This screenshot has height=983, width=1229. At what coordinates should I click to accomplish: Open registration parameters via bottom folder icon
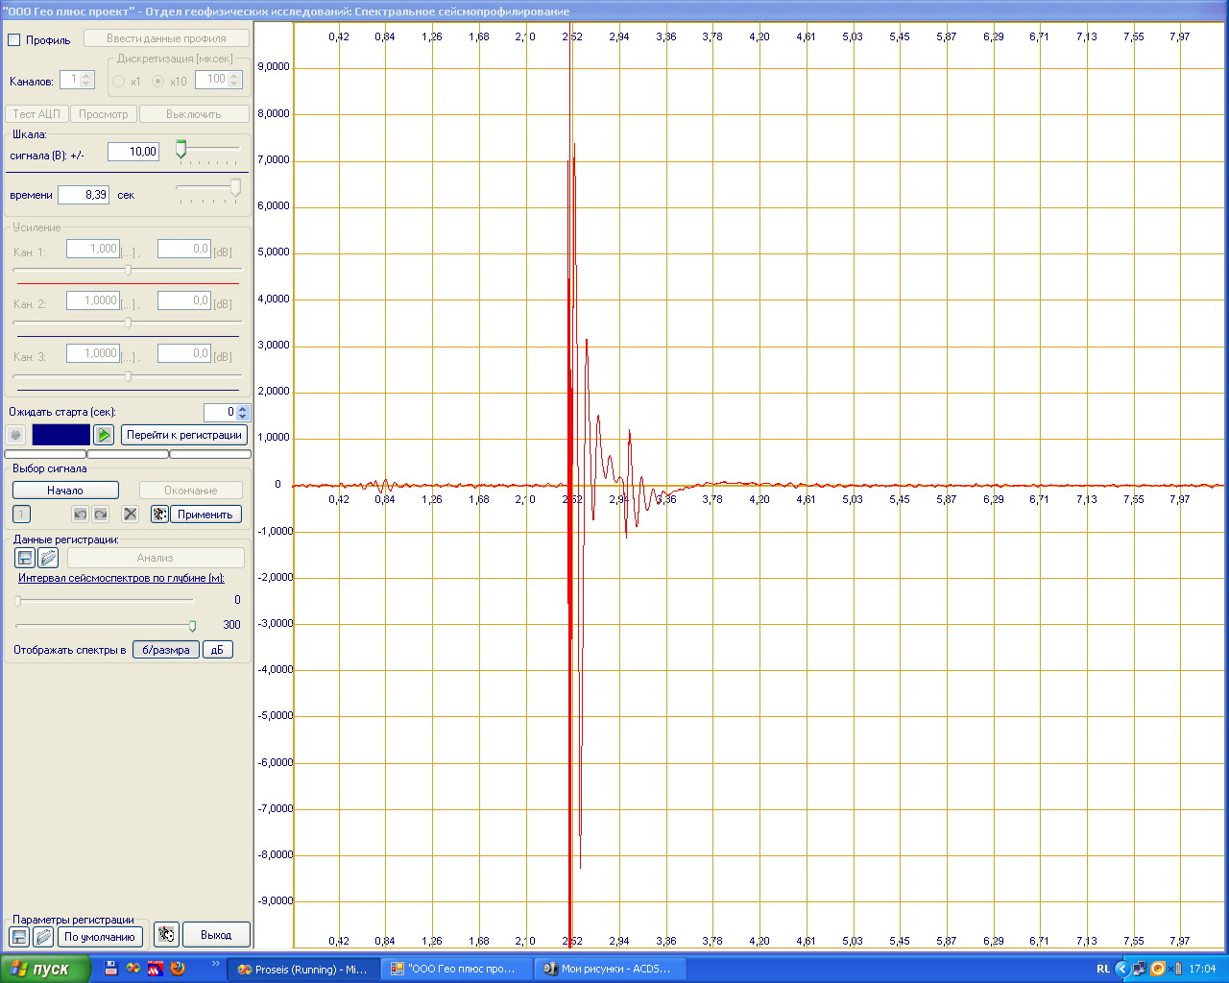pyautogui.click(x=42, y=936)
